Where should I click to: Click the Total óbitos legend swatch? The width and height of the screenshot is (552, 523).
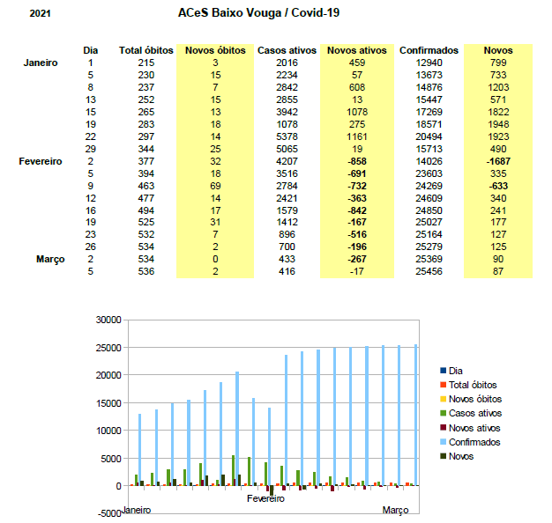pyautogui.click(x=444, y=385)
